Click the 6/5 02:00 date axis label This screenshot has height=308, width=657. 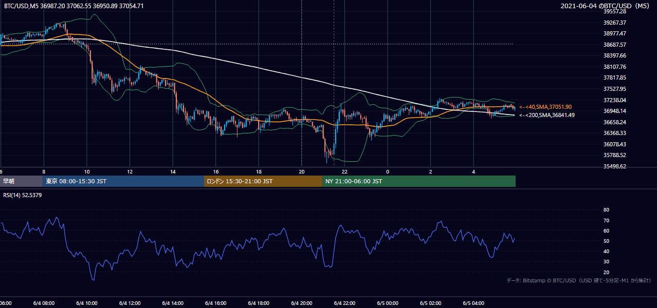tap(431, 303)
